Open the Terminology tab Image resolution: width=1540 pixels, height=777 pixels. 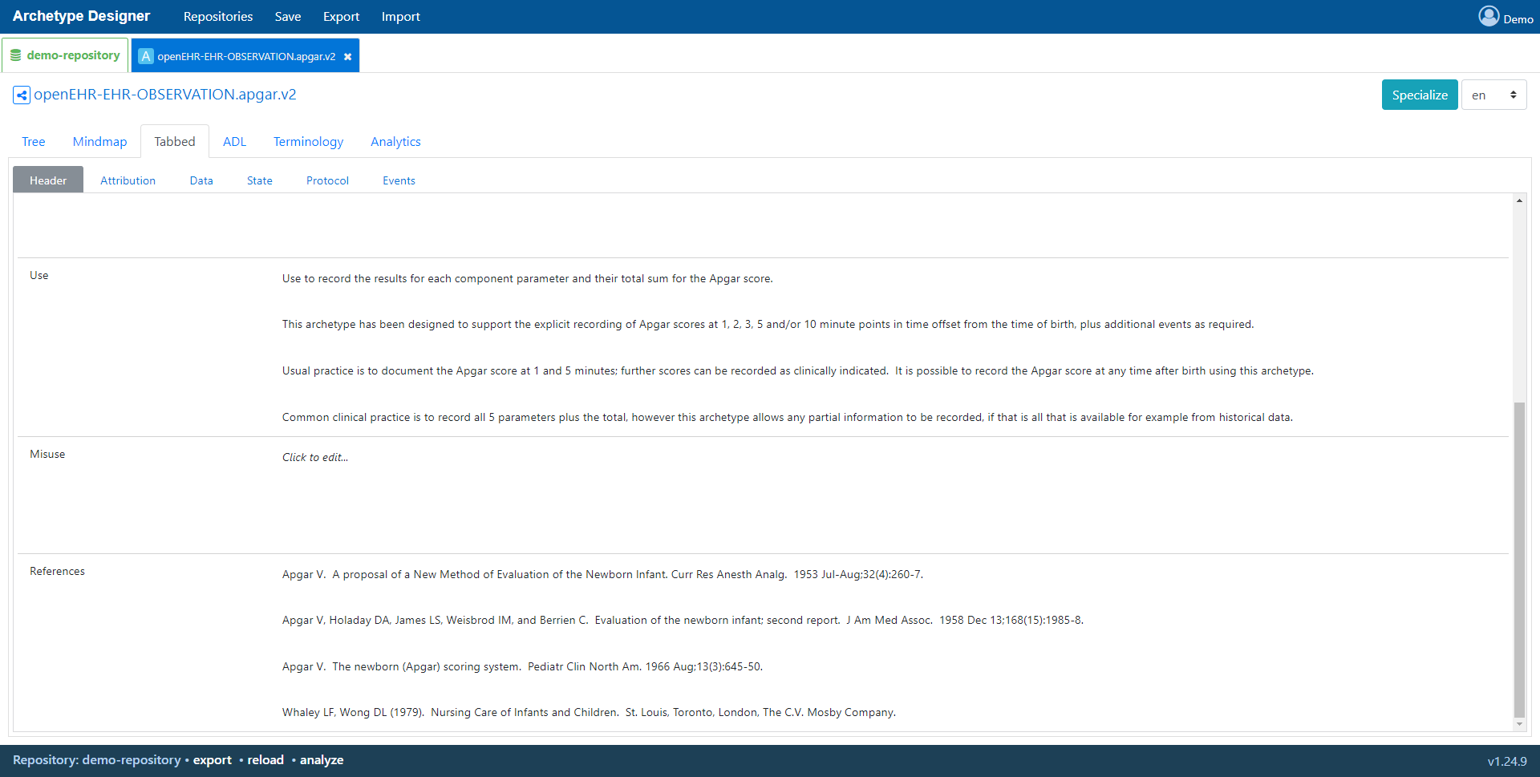pyautogui.click(x=308, y=142)
